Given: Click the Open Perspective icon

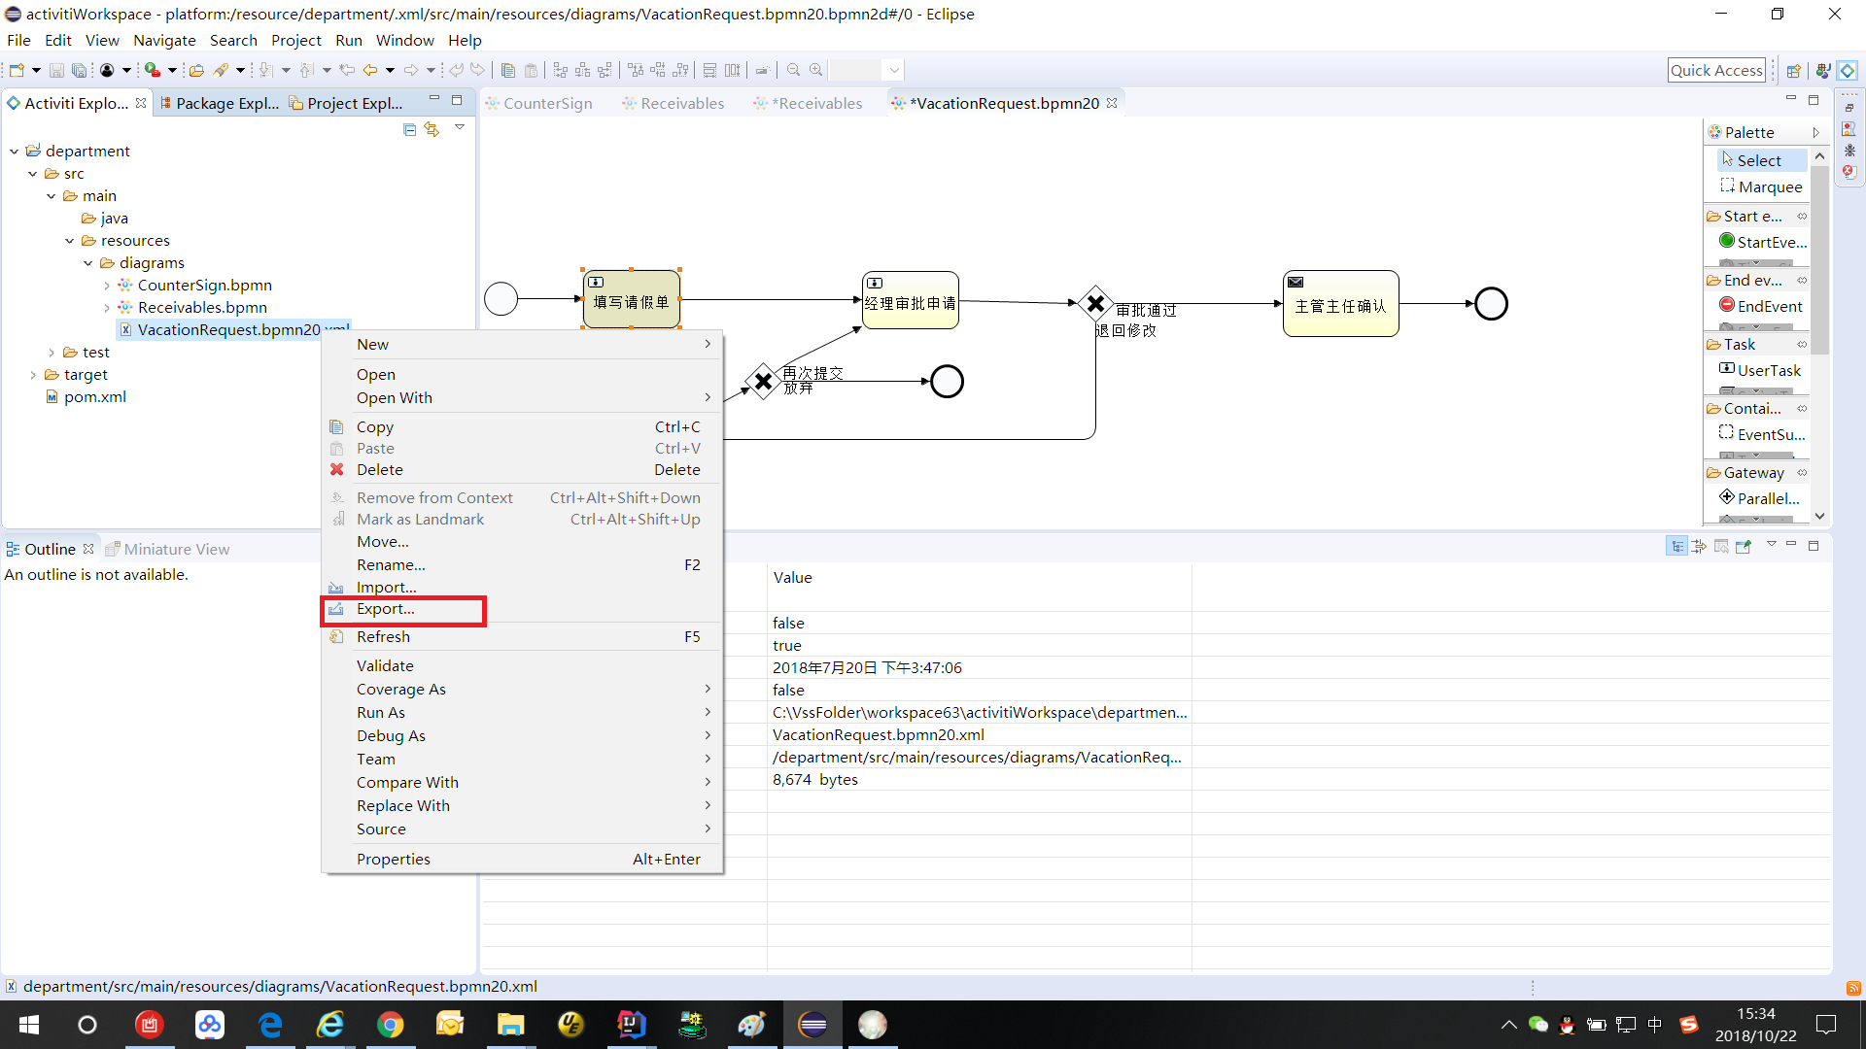Looking at the screenshot, I should click(1794, 70).
